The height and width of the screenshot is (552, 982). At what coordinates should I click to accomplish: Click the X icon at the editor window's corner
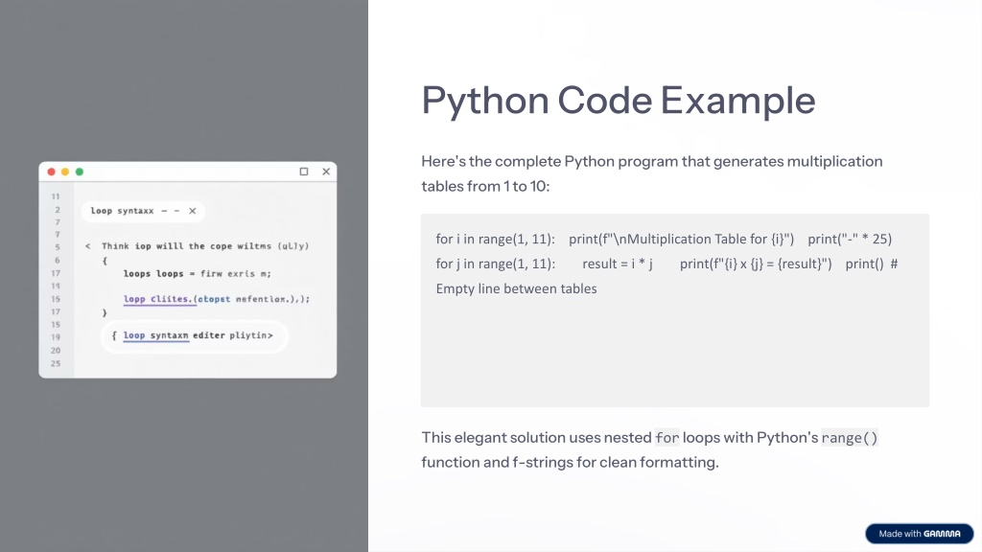pos(326,172)
